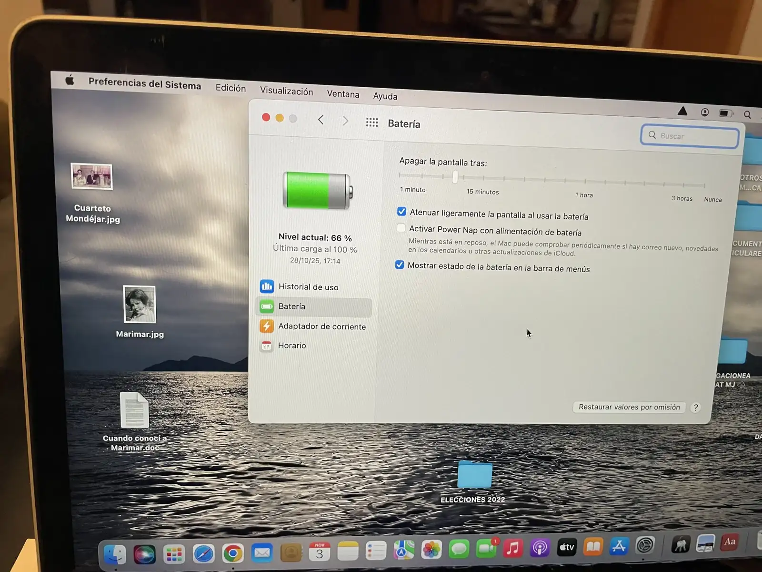This screenshot has width=762, height=572.
Task: Enable Activar Power Nap checkbox
Action: point(401,228)
